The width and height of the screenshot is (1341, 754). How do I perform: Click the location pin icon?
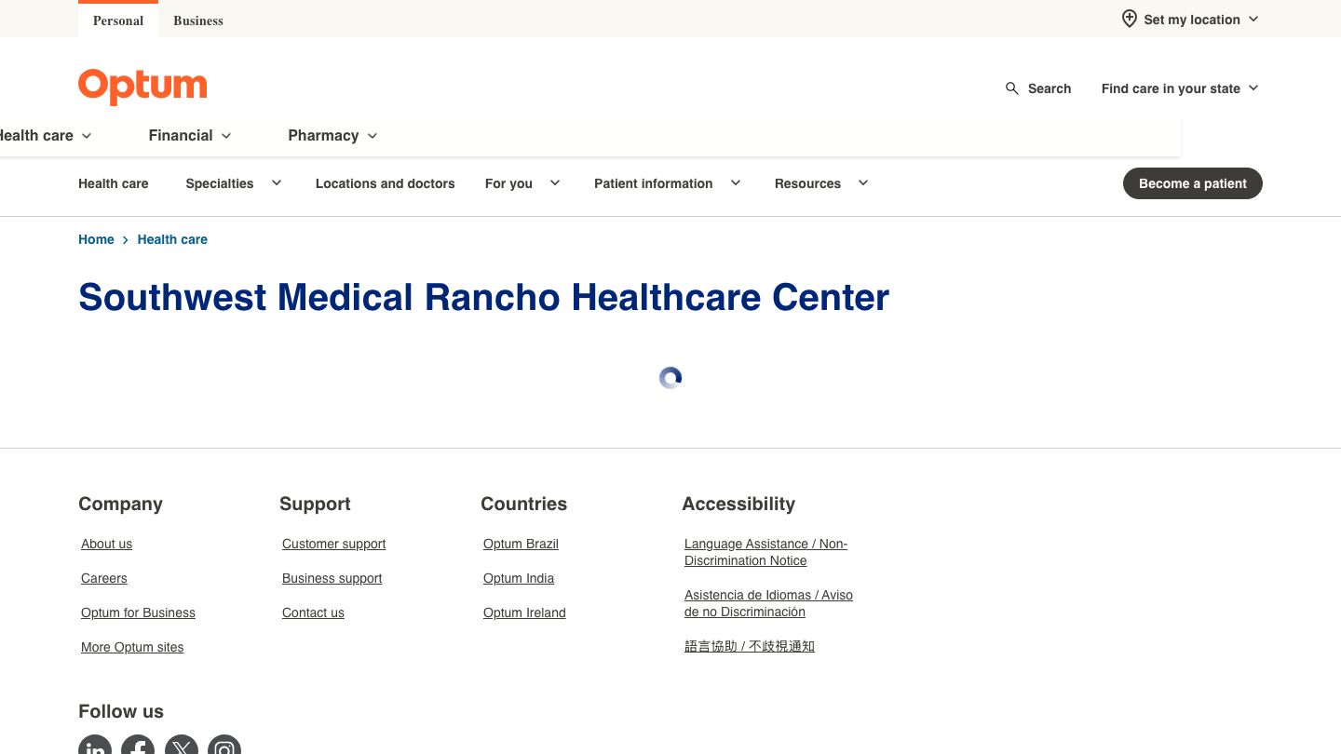point(1129,19)
